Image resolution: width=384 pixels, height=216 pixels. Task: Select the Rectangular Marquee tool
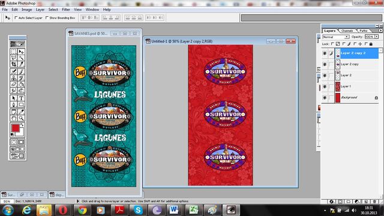pyautogui.click(x=14, y=52)
